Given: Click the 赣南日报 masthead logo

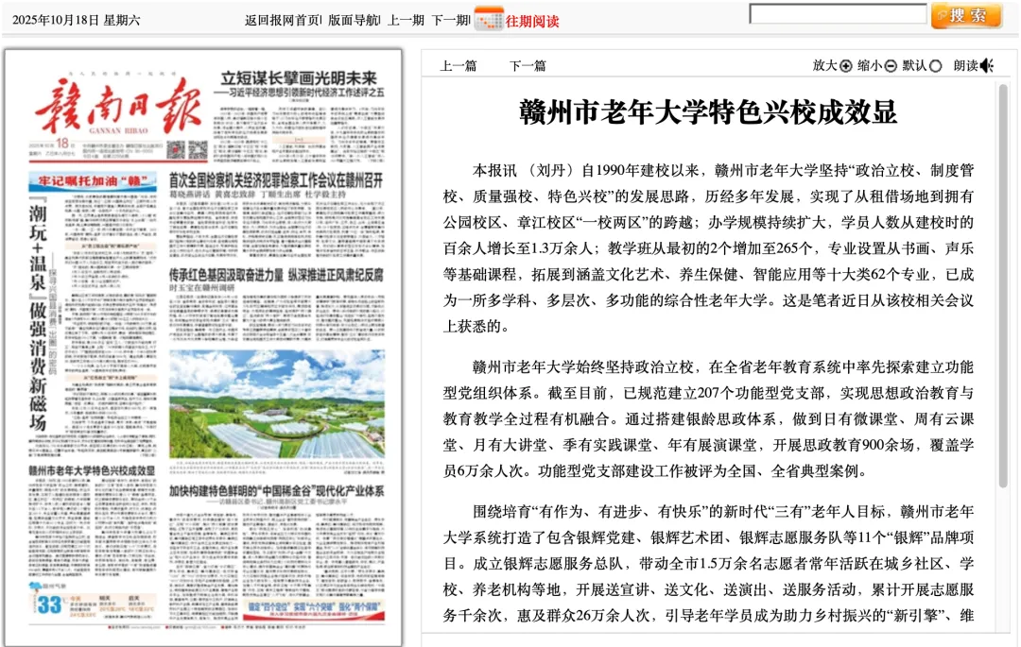Looking at the screenshot, I should [x=117, y=108].
